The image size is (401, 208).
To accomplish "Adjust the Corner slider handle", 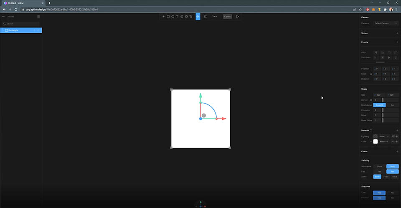I will (x=383, y=100).
